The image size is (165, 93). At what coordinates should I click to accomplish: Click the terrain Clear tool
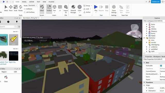click(x=6, y=79)
